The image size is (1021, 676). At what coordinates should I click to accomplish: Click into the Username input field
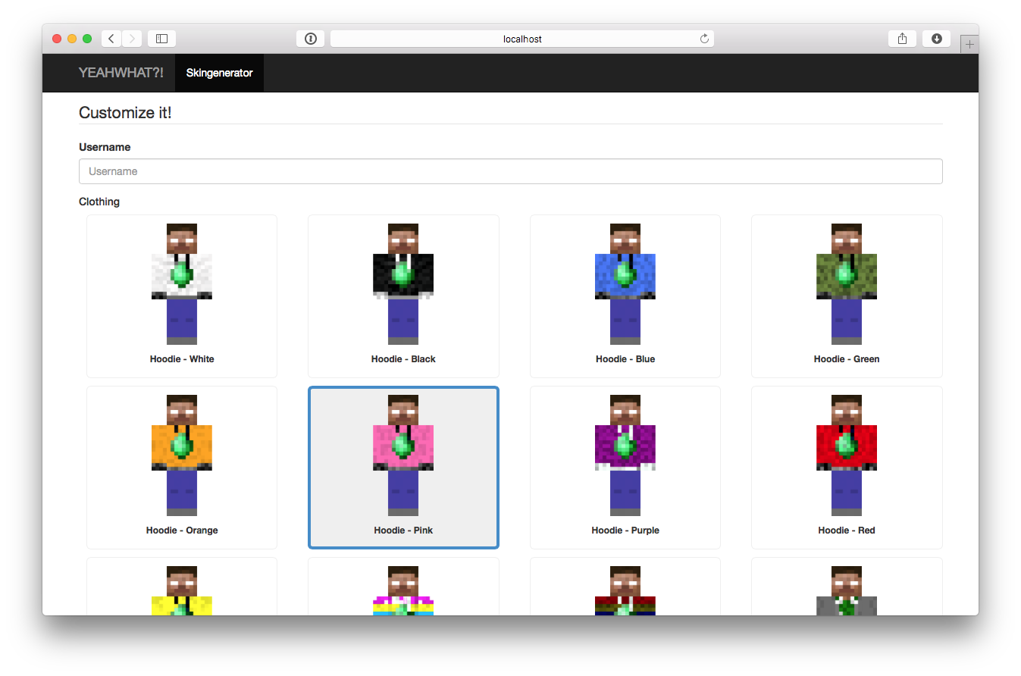point(510,171)
